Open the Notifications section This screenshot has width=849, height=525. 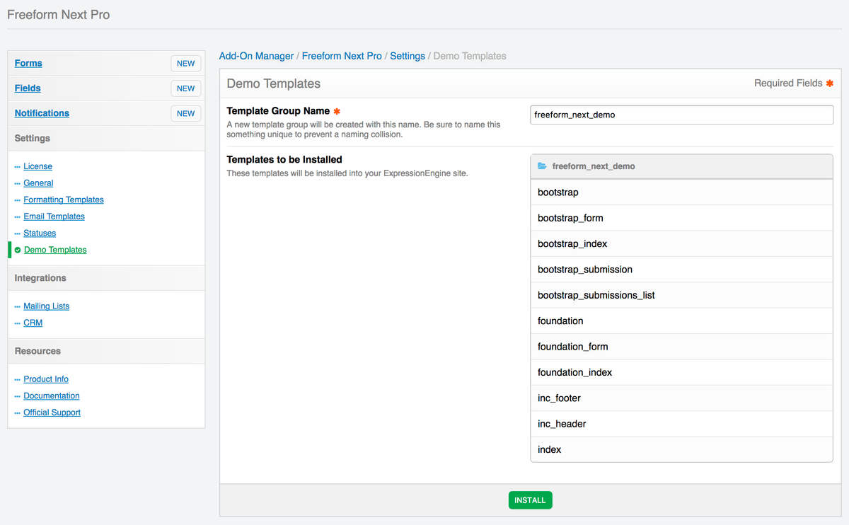(x=42, y=113)
